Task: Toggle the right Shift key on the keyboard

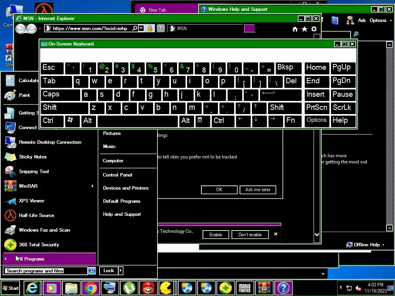Action: [285, 108]
